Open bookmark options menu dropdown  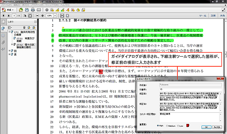[10, 28]
